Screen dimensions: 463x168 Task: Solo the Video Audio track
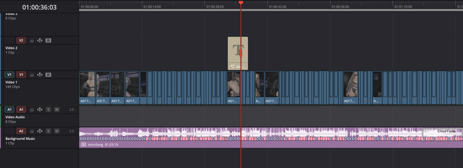click(49, 109)
